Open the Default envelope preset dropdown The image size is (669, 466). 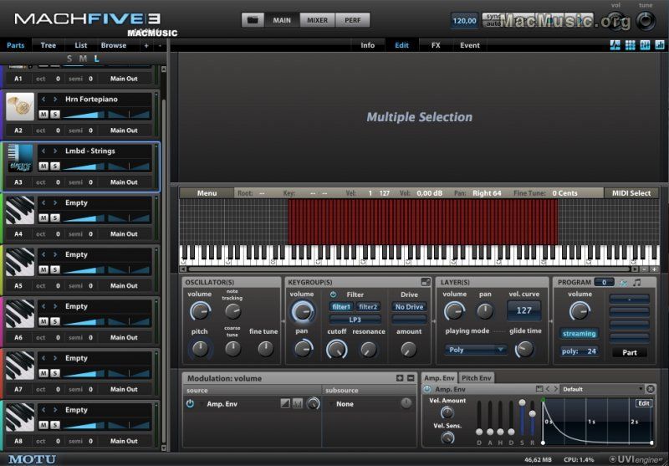tap(602, 389)
